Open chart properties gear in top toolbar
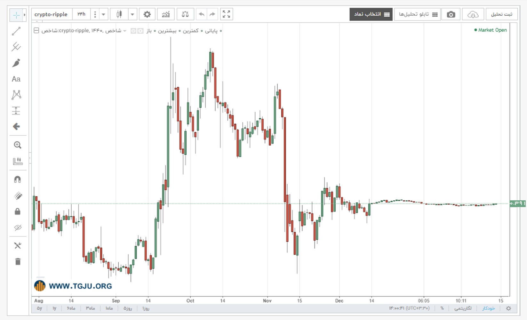This screenshot has height=320, width=527. point(147,14)
